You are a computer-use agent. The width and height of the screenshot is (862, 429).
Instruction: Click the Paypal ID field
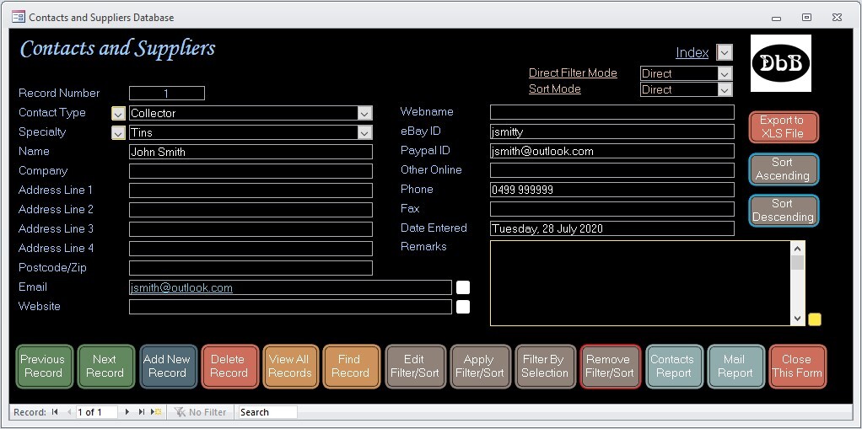611,151
